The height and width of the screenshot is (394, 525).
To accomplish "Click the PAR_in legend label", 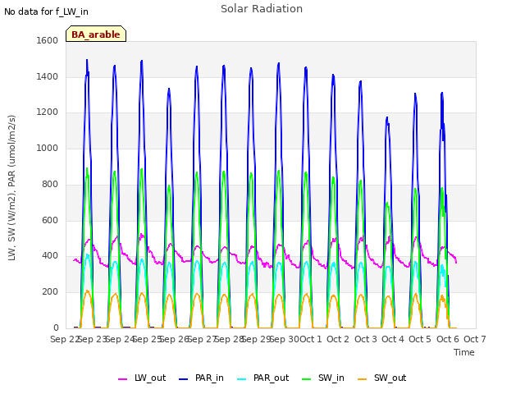I will click(209, 378).
